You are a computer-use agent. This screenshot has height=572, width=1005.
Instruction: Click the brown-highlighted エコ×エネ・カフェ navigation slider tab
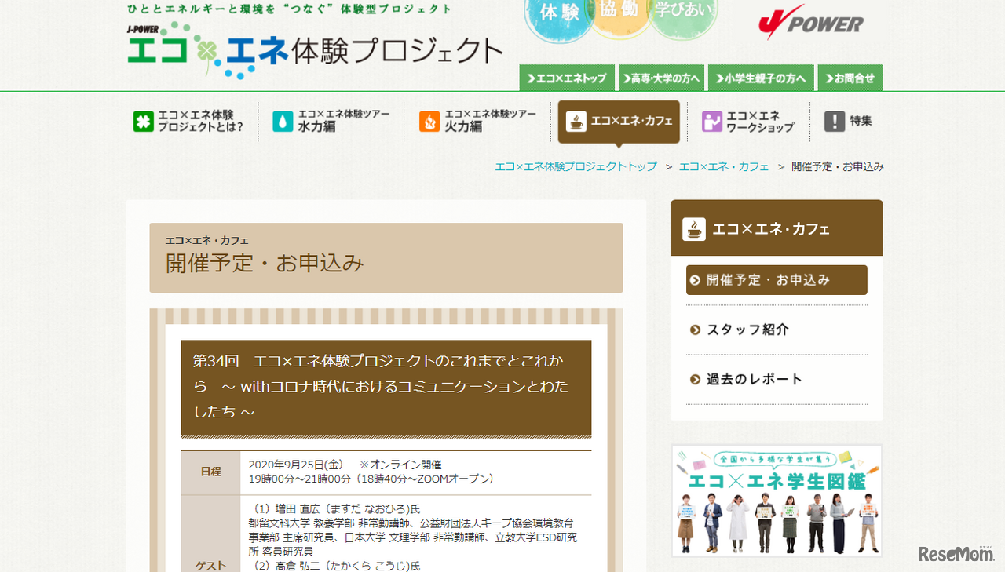pyautogui.click(x=619, y=122)
